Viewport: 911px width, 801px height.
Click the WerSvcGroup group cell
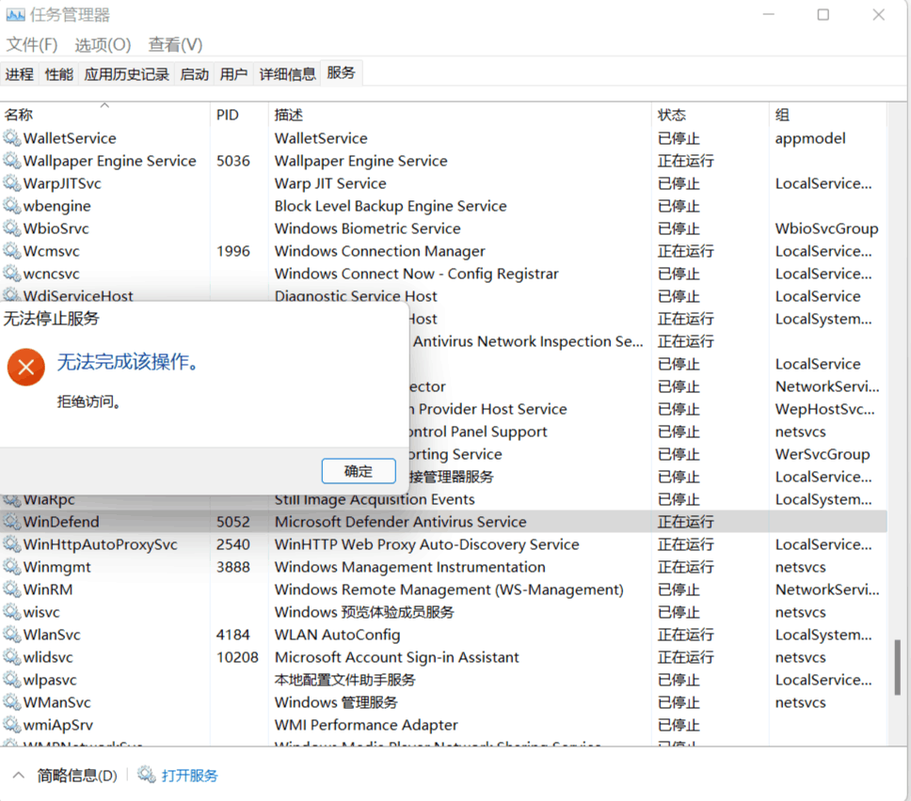point(823,454)
